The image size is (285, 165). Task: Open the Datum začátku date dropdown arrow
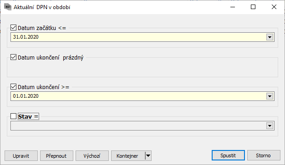270,37
